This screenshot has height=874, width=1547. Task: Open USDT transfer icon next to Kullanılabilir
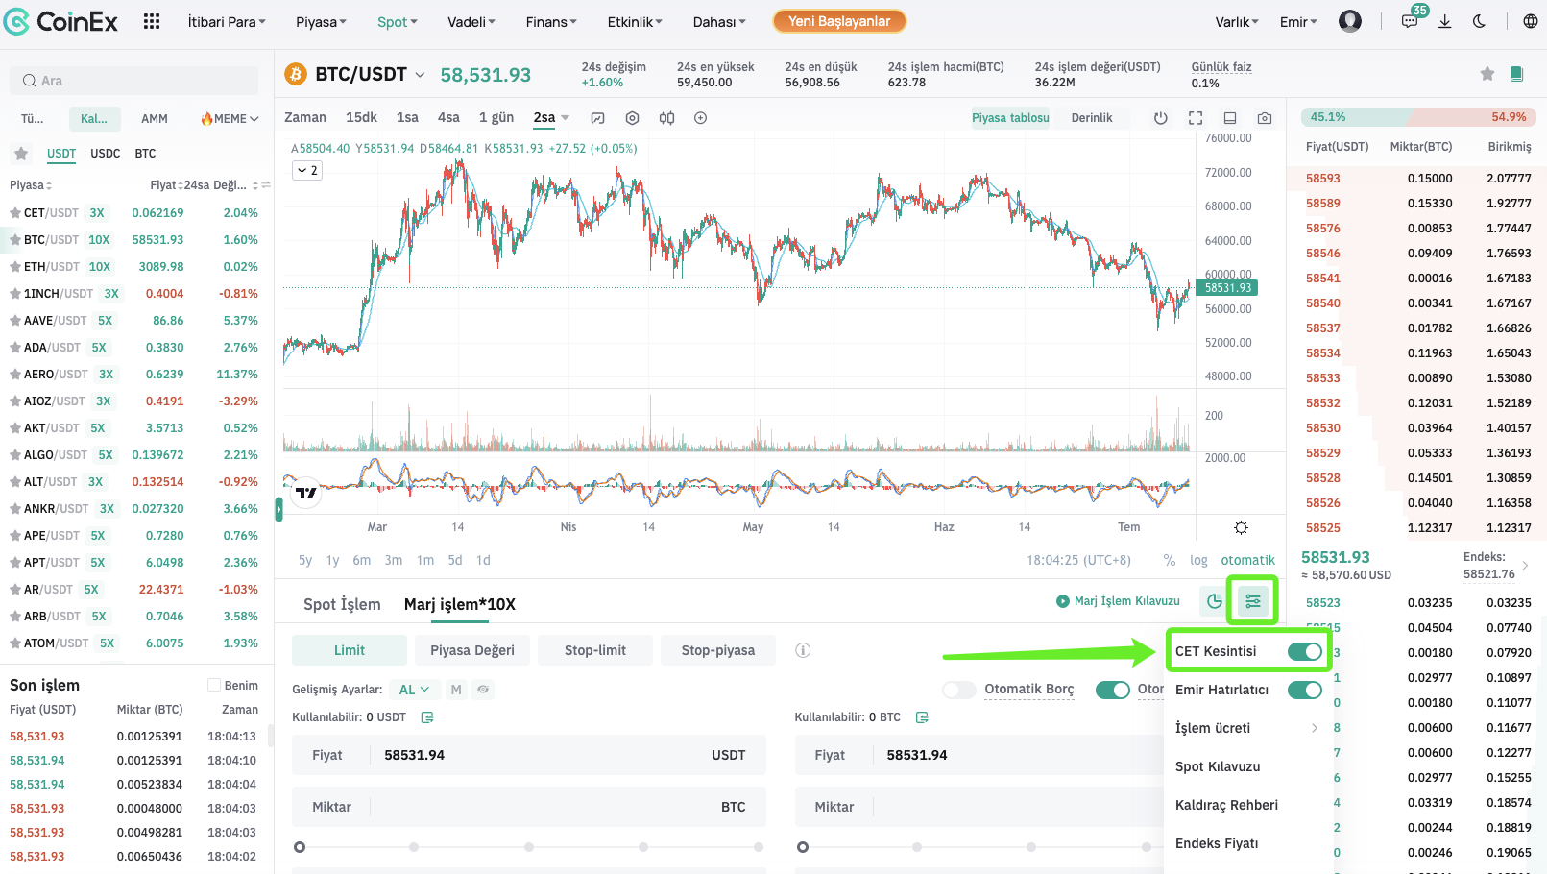427,717
